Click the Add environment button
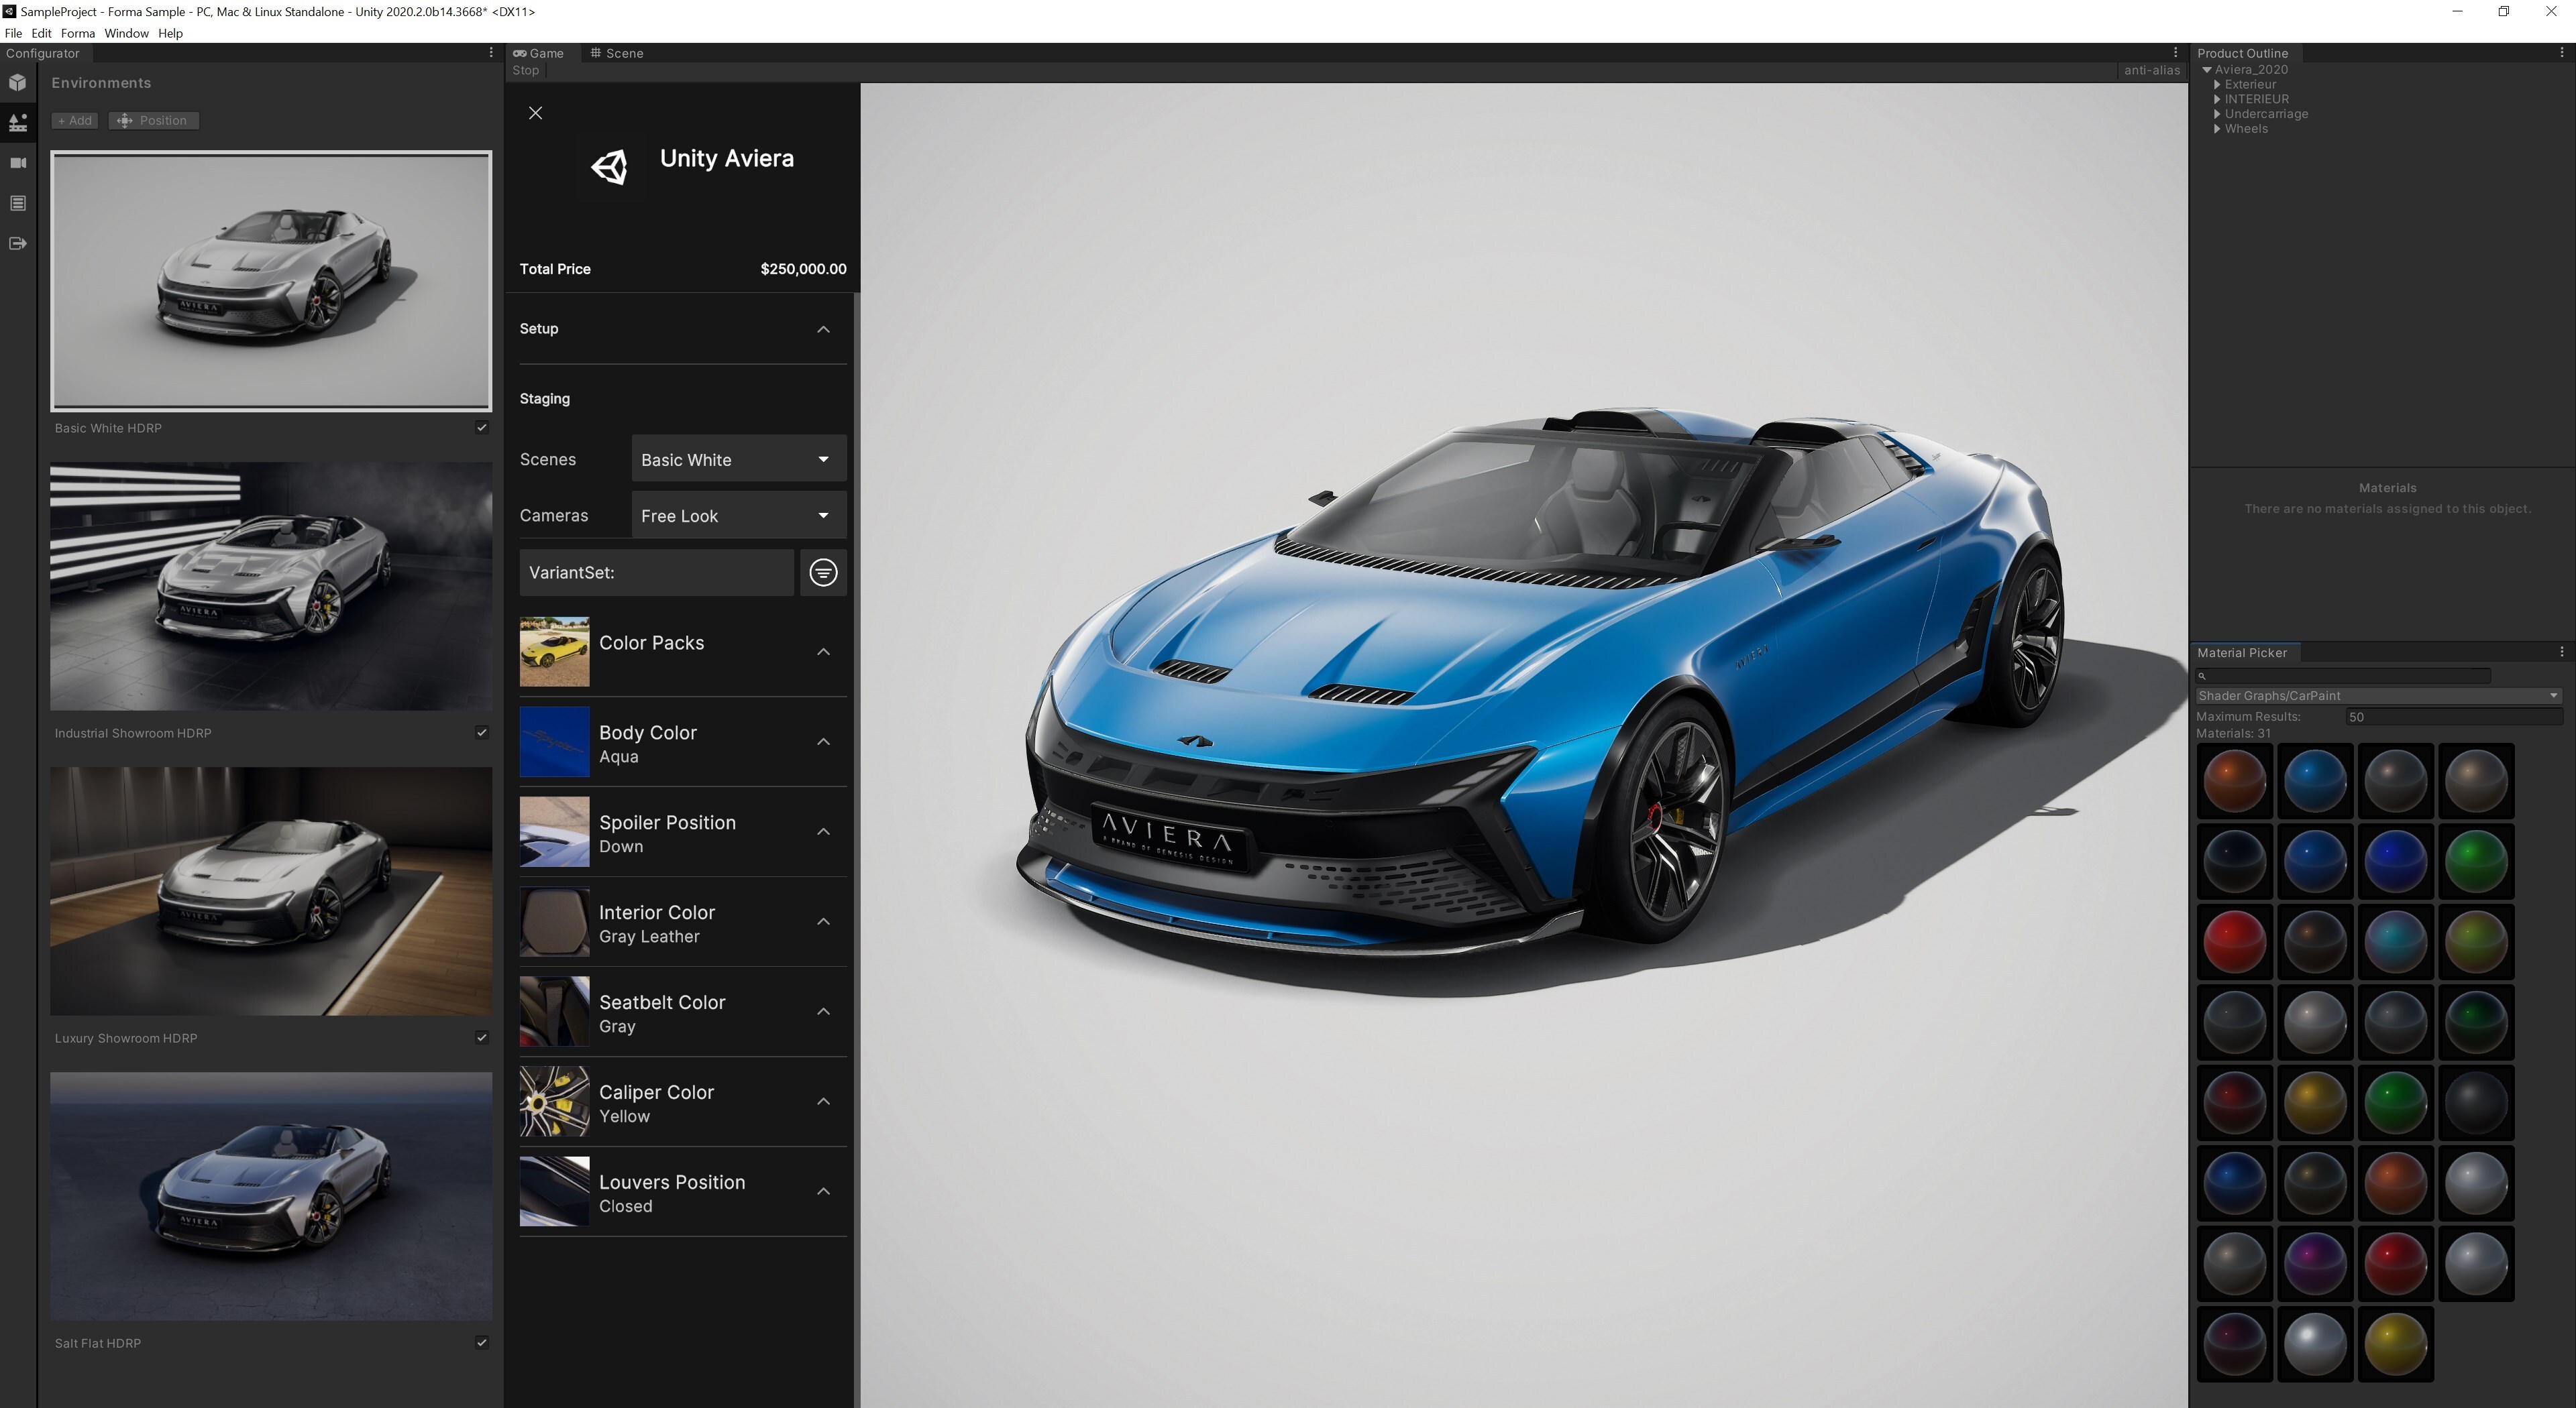 pyautogui.click(x=75, y=121)
